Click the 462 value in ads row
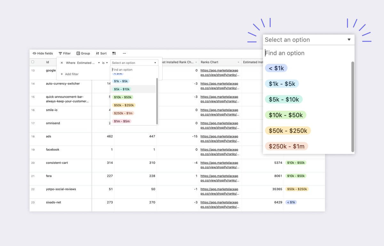 [110, 136]
